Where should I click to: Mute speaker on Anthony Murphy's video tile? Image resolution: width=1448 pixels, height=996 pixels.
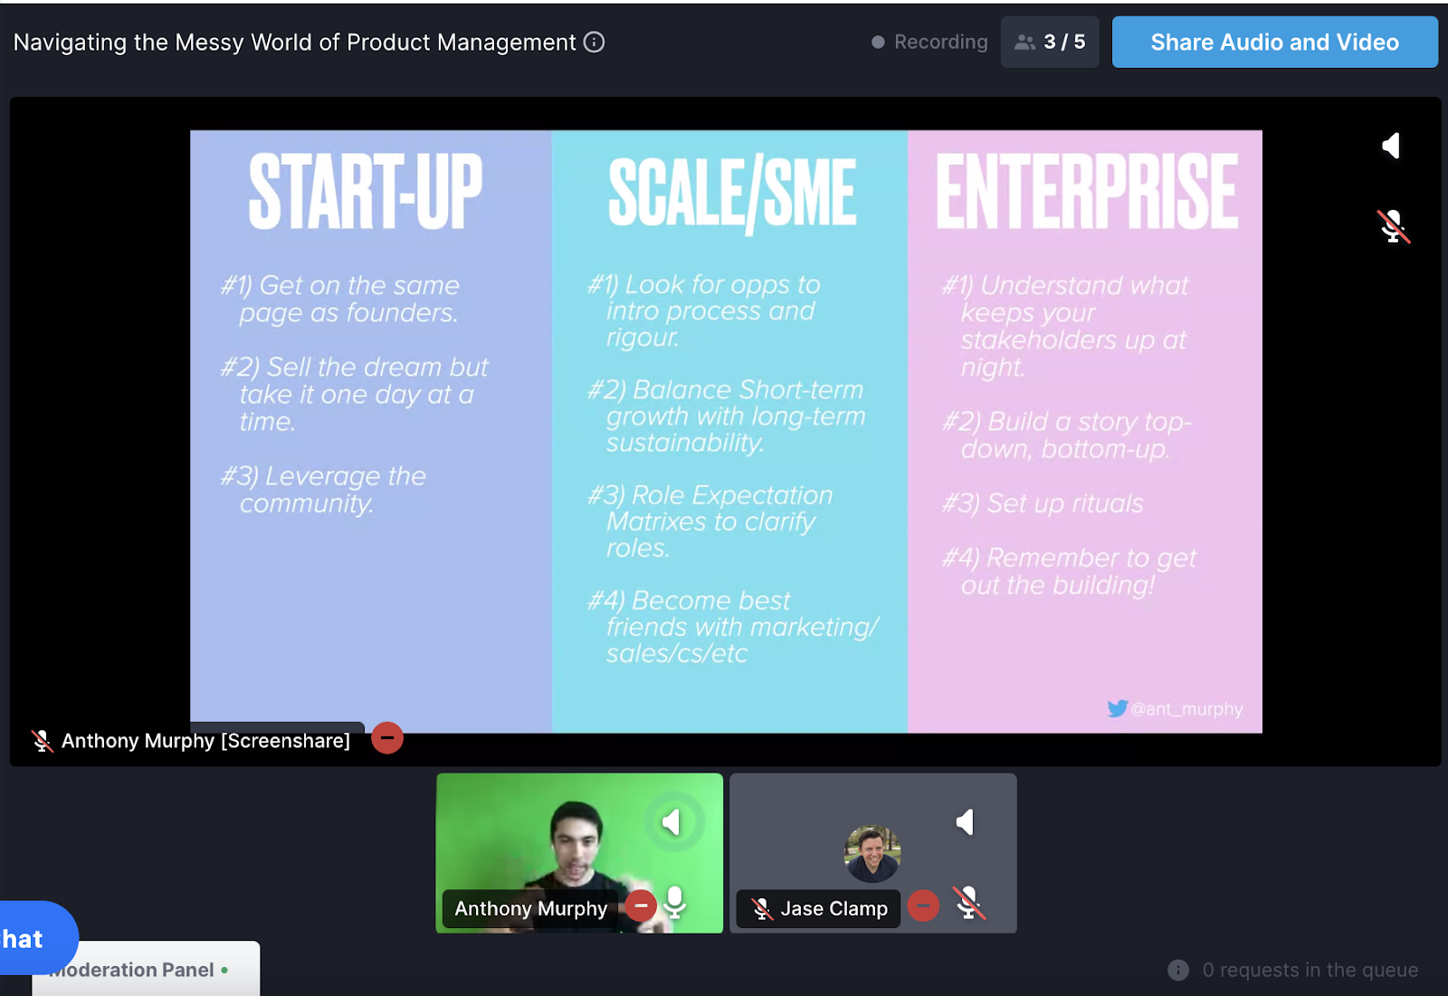(672, 822)
